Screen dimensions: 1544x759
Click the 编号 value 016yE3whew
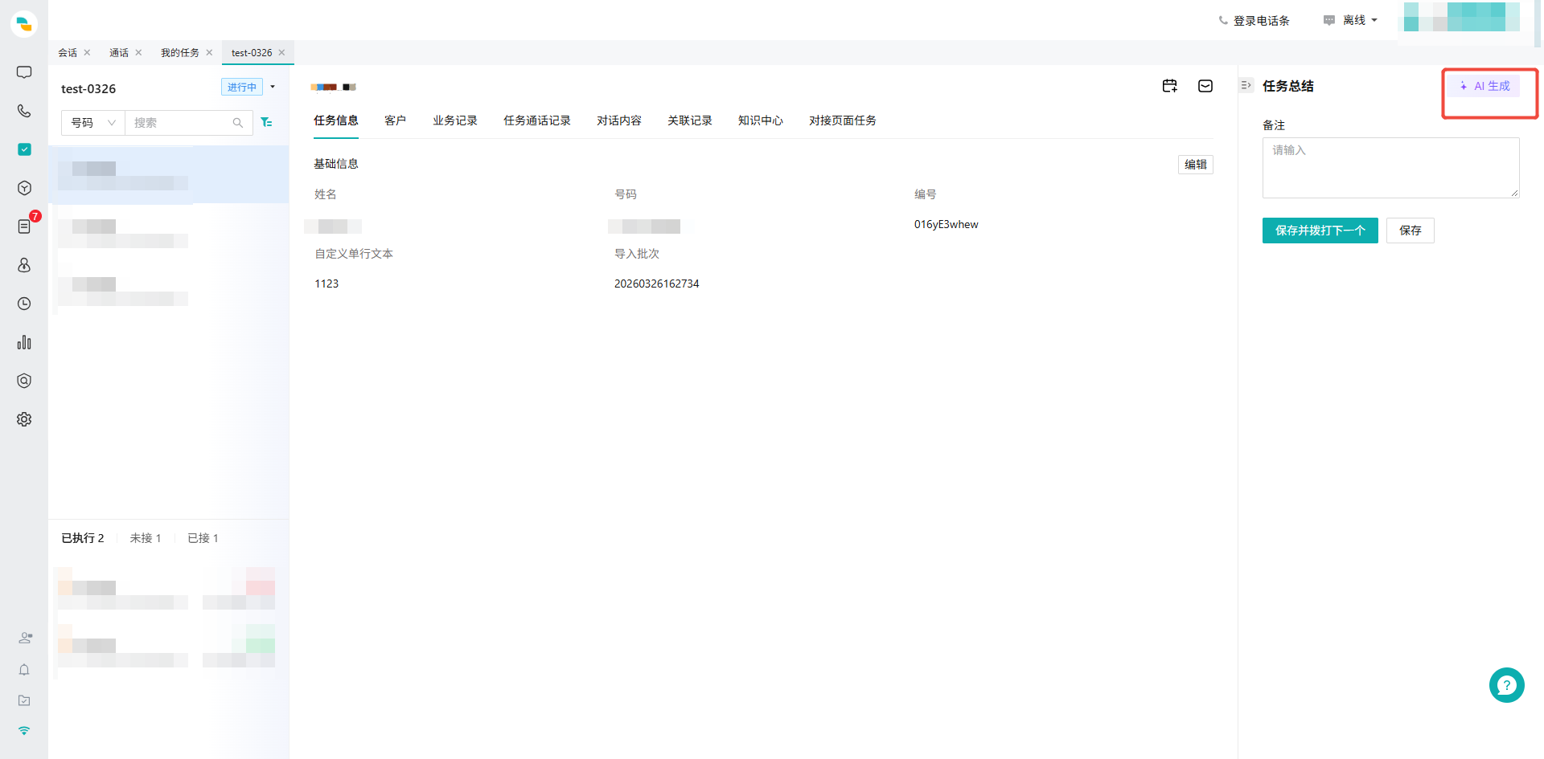[x=947, y=224]
